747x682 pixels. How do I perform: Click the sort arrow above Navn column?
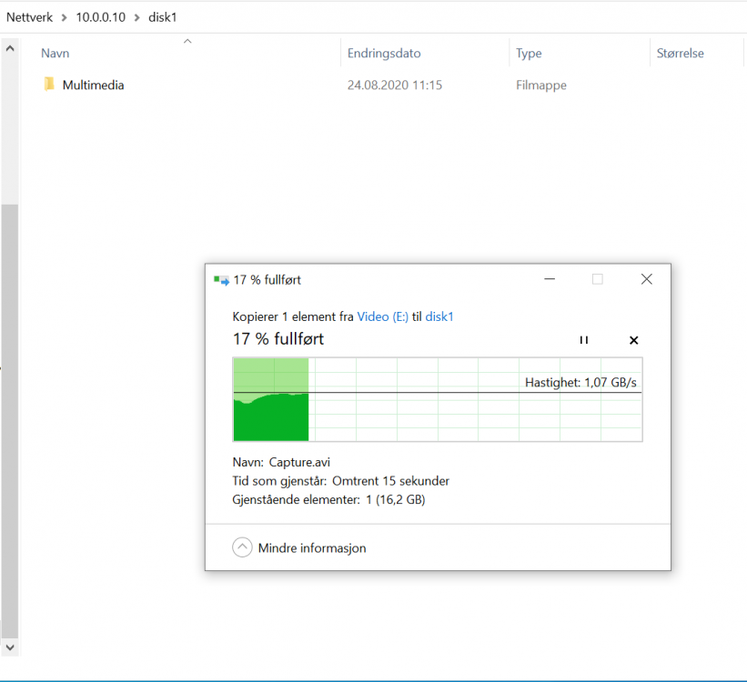coord(187,42)
